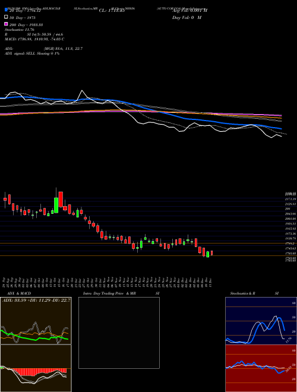Image resolution: width=297 pixels, height=392 pixels.
Task: Click the 'Stochastics: 11.76' reading
Action: (20, 30)
